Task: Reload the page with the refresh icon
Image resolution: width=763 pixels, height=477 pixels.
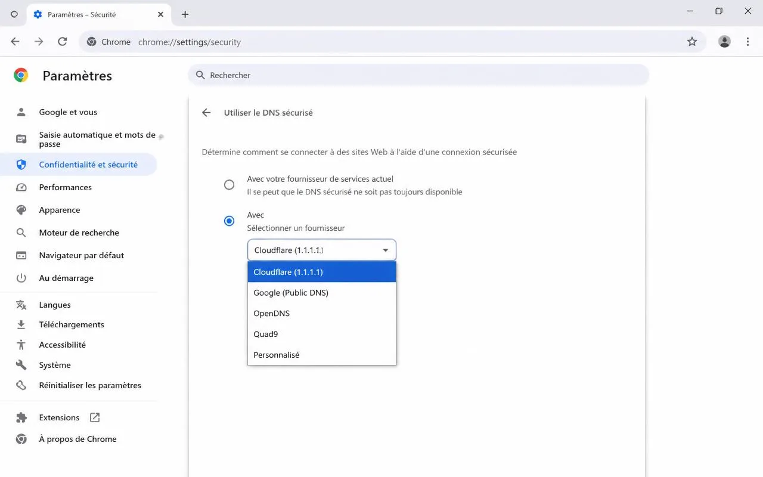Action: (63, 42)
